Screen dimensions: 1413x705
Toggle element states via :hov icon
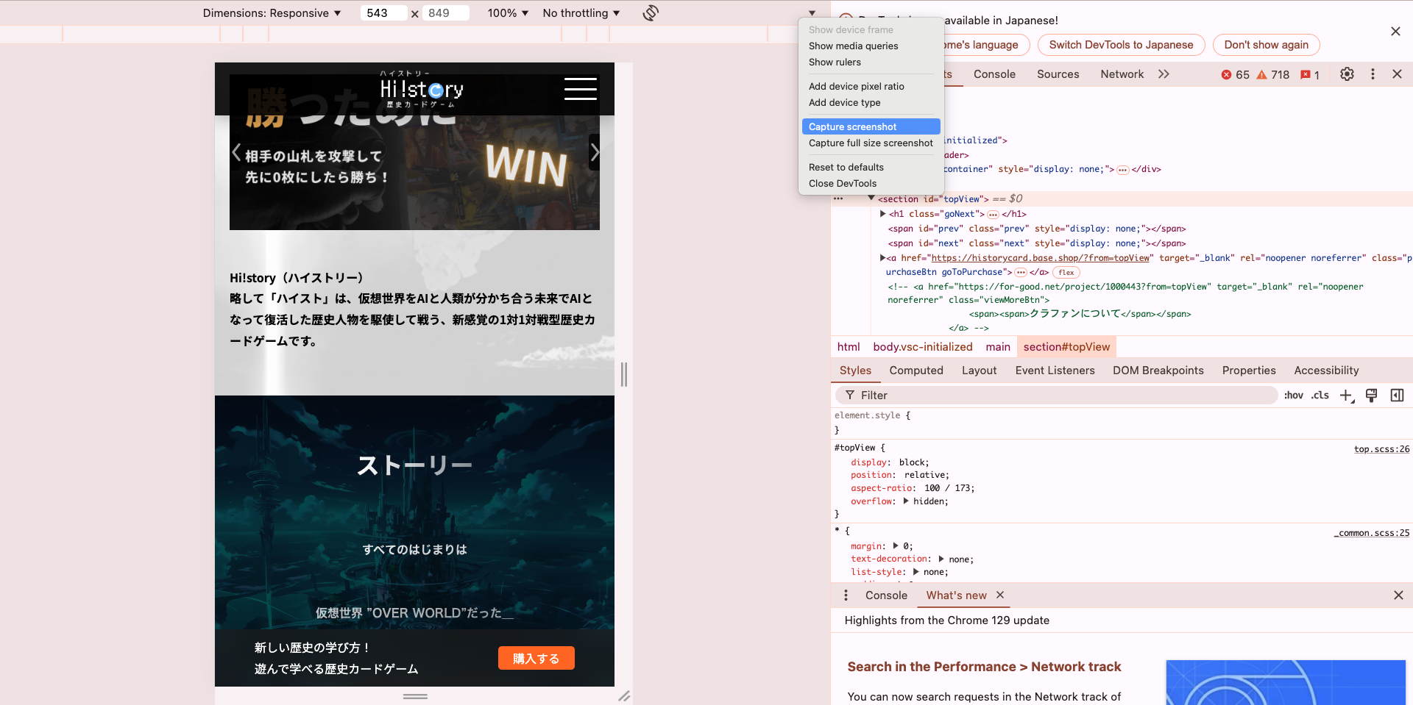[x=1293, y=395]
